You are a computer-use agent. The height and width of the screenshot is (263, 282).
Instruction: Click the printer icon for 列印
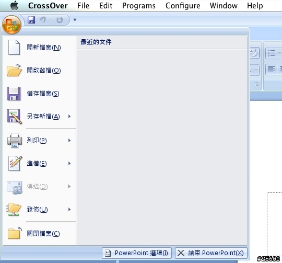(15, 141)
